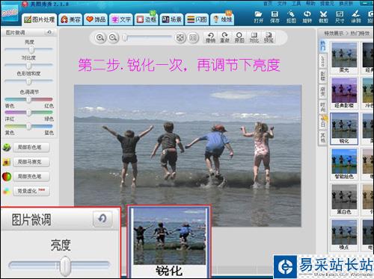Open the 图片处理 tab
374x279 pixels.
pos(40,19)
